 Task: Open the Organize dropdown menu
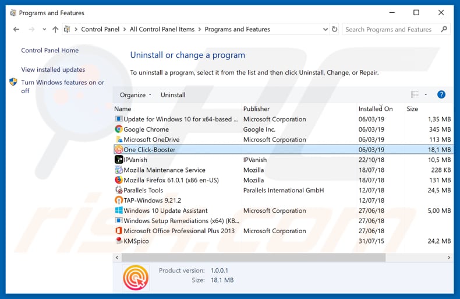pyautogui.click(x=136, y=95)
